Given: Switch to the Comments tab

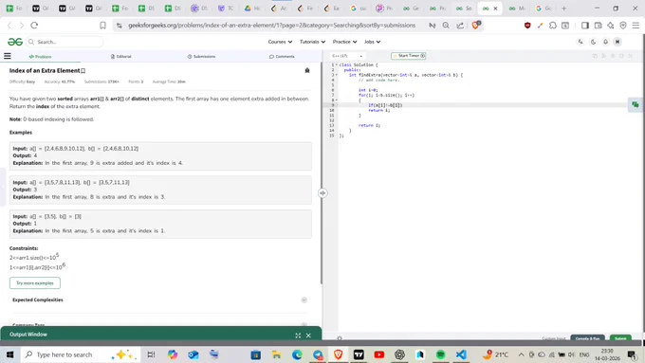Looking at the screenshot, I should click(x=282, y=56).
